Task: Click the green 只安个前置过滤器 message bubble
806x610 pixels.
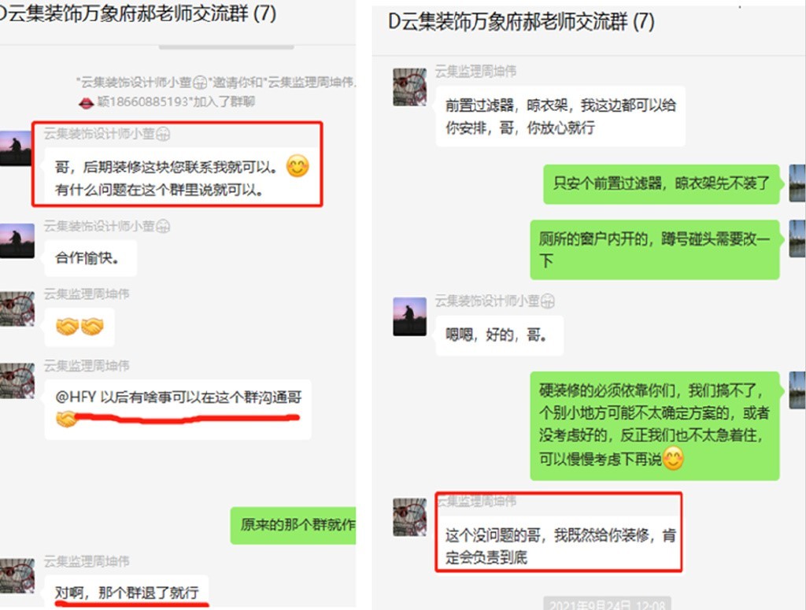Action: pos(661,184)
